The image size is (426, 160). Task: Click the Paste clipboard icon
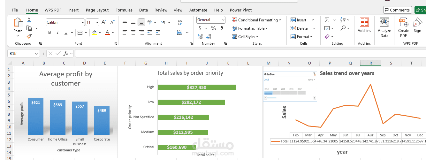(18, 23)
